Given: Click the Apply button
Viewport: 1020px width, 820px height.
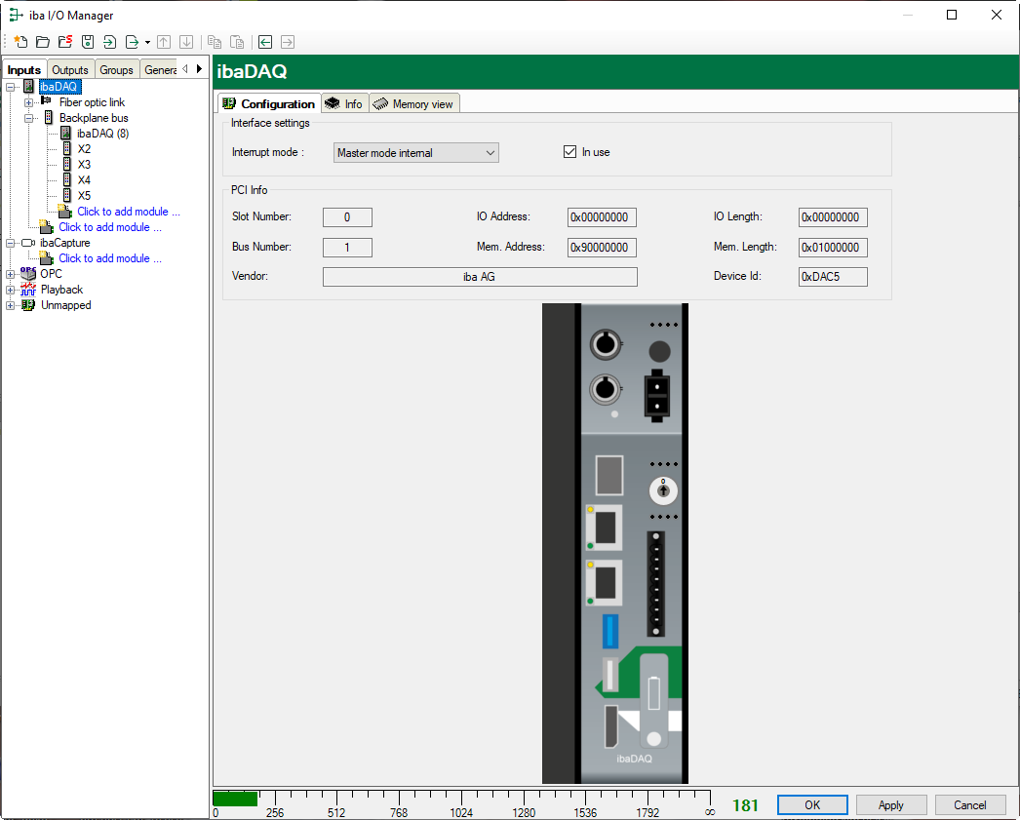Looking at the screenshot, I should pos(890,805).
